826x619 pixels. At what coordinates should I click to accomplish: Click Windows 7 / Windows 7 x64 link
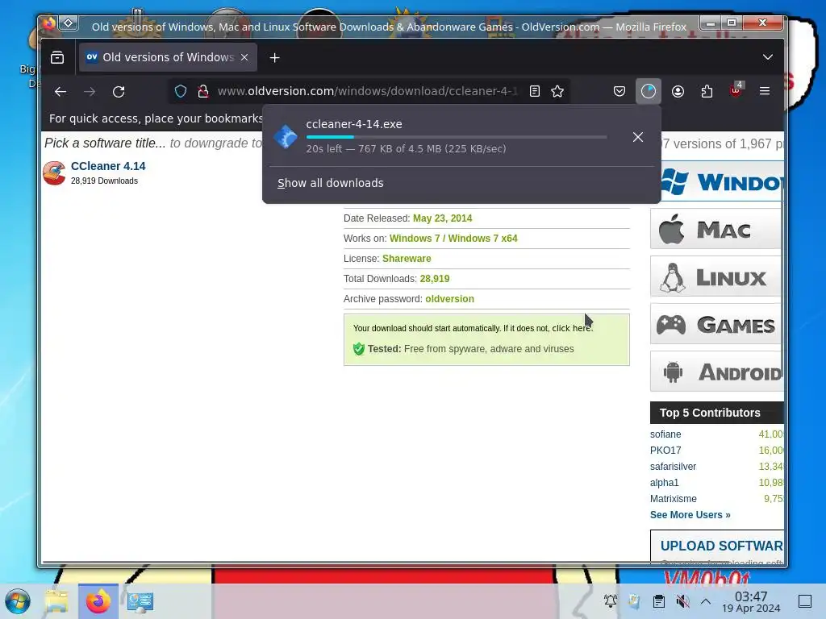tap(453, 239)
